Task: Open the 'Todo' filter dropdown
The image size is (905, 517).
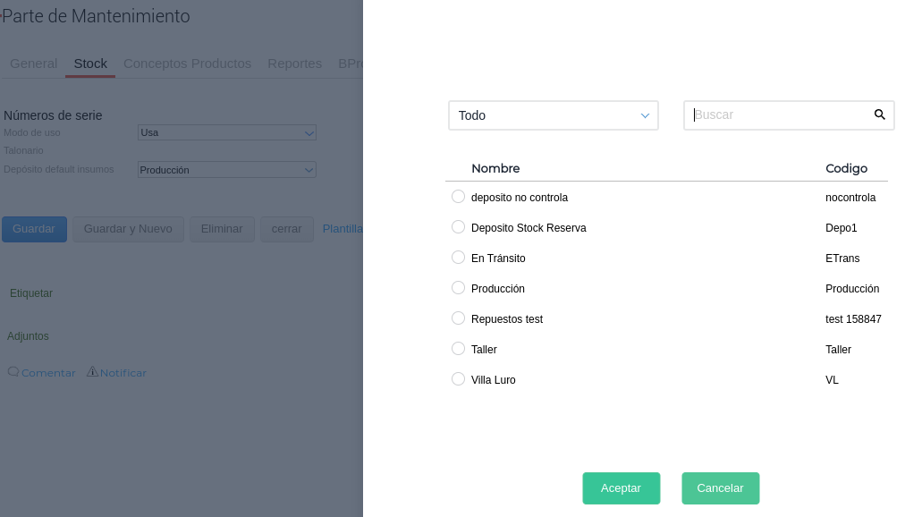Action: point(553,115)
